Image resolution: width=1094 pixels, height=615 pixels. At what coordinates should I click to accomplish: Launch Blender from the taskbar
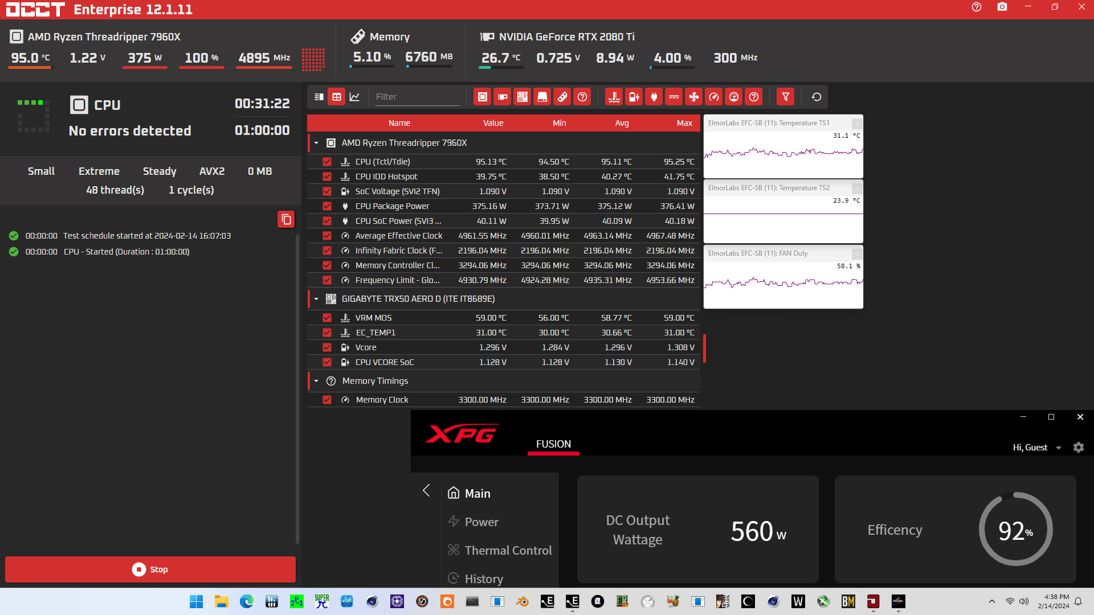[522, 601]
